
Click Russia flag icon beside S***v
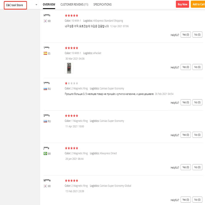pyautogui.click(x=45, y=121)
